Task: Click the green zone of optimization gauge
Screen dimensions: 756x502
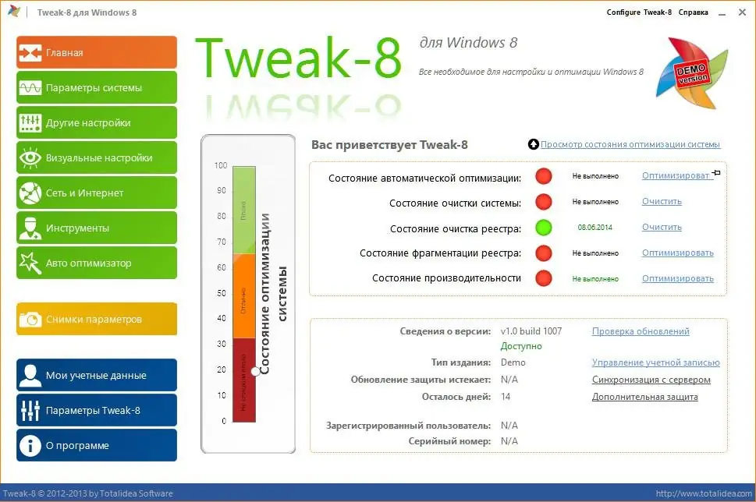Action: pyautogui.click(x=244, y=210)
